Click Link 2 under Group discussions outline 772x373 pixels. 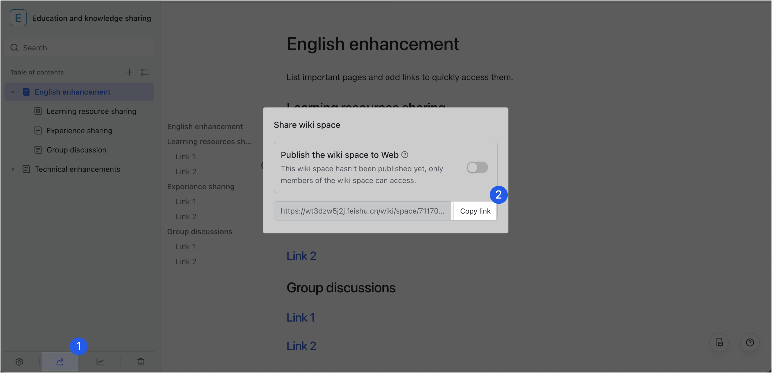coord(186,262)
